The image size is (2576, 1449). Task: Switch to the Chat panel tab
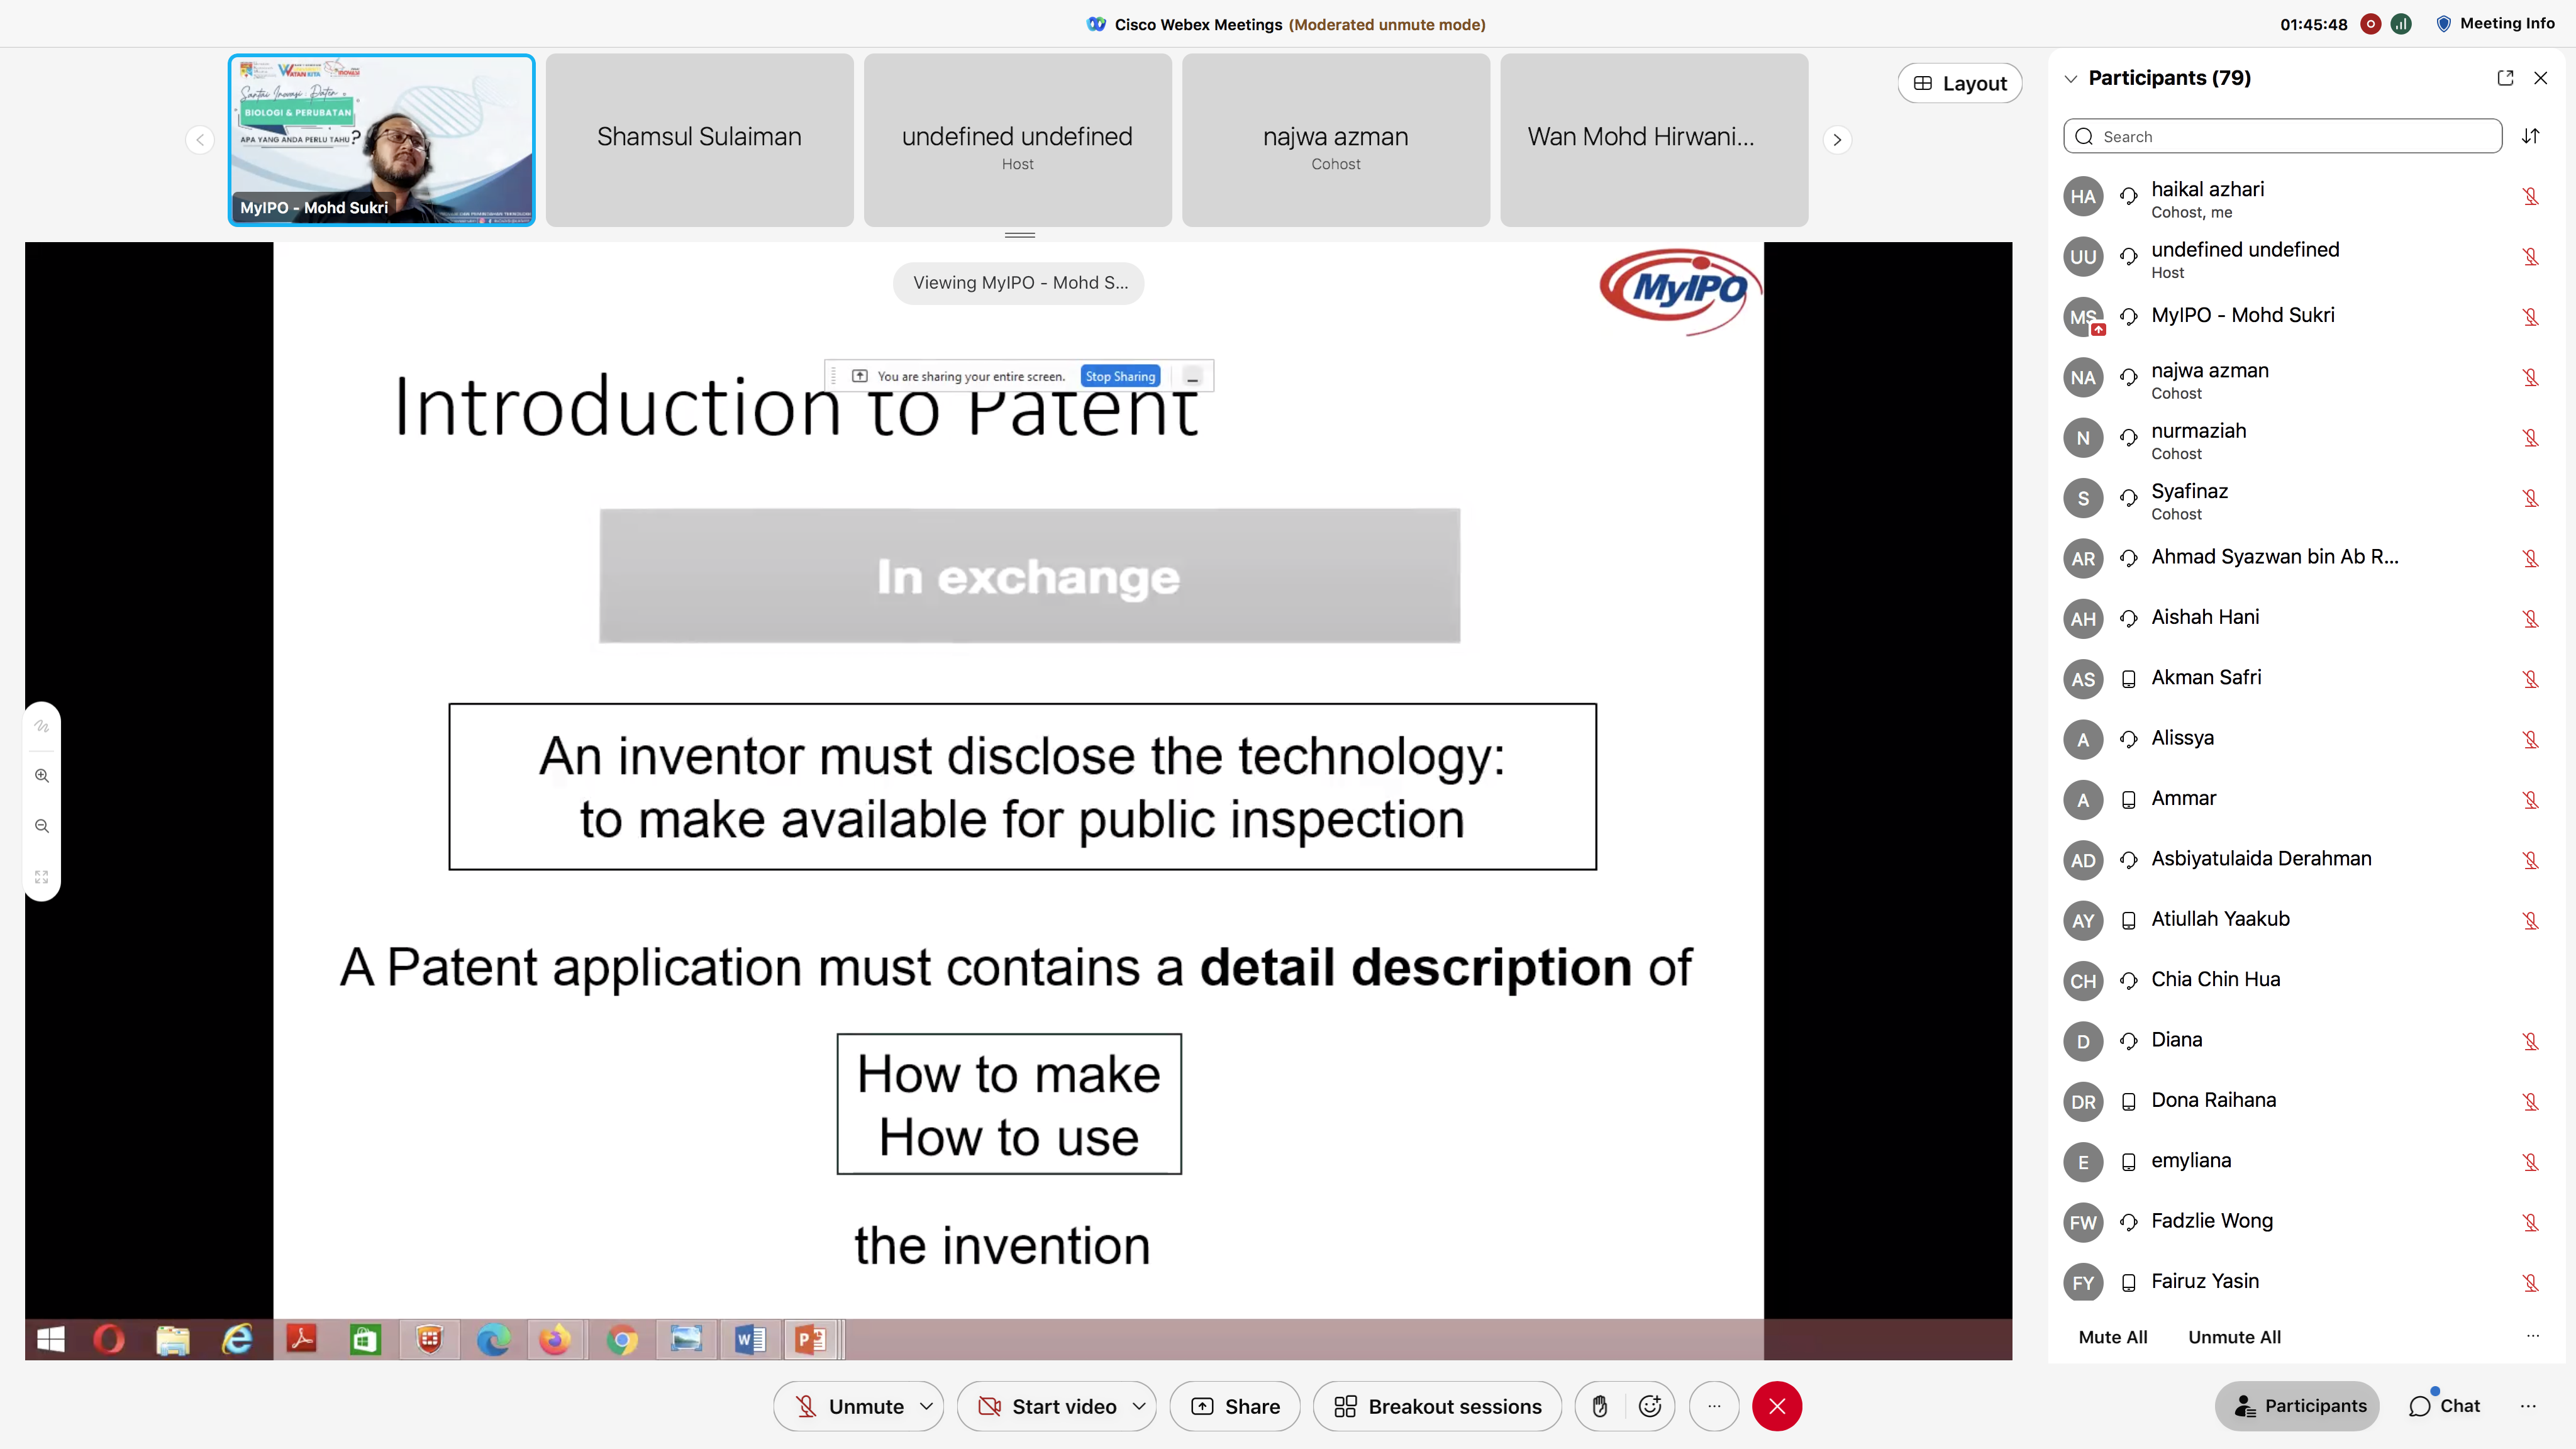coord(2444,1406)
